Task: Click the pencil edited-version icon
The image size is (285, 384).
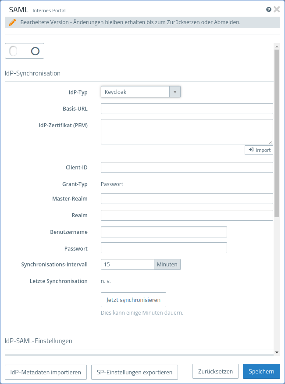Action: [x=12, y=22]
